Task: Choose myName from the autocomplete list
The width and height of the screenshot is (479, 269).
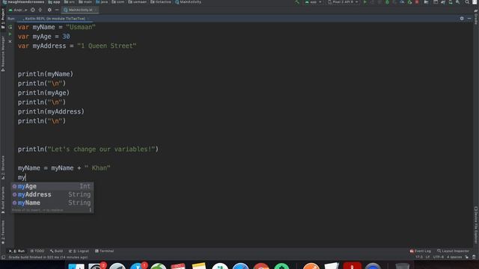Action: click(x=52, y=202)
